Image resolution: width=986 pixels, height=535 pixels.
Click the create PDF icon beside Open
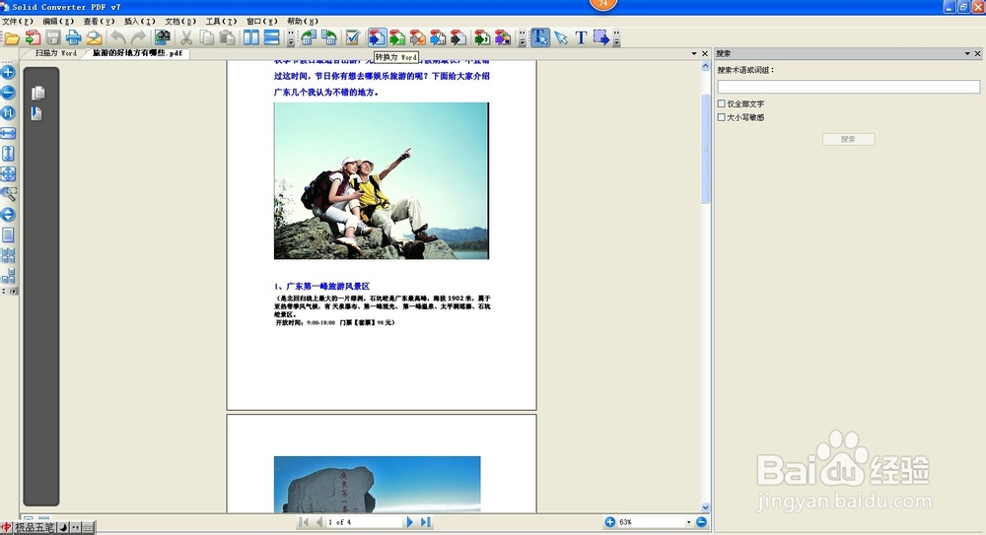pyautogui.click(x=33, y=38)
